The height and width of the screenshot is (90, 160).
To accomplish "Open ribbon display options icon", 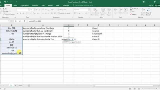I will pos(143,2).
